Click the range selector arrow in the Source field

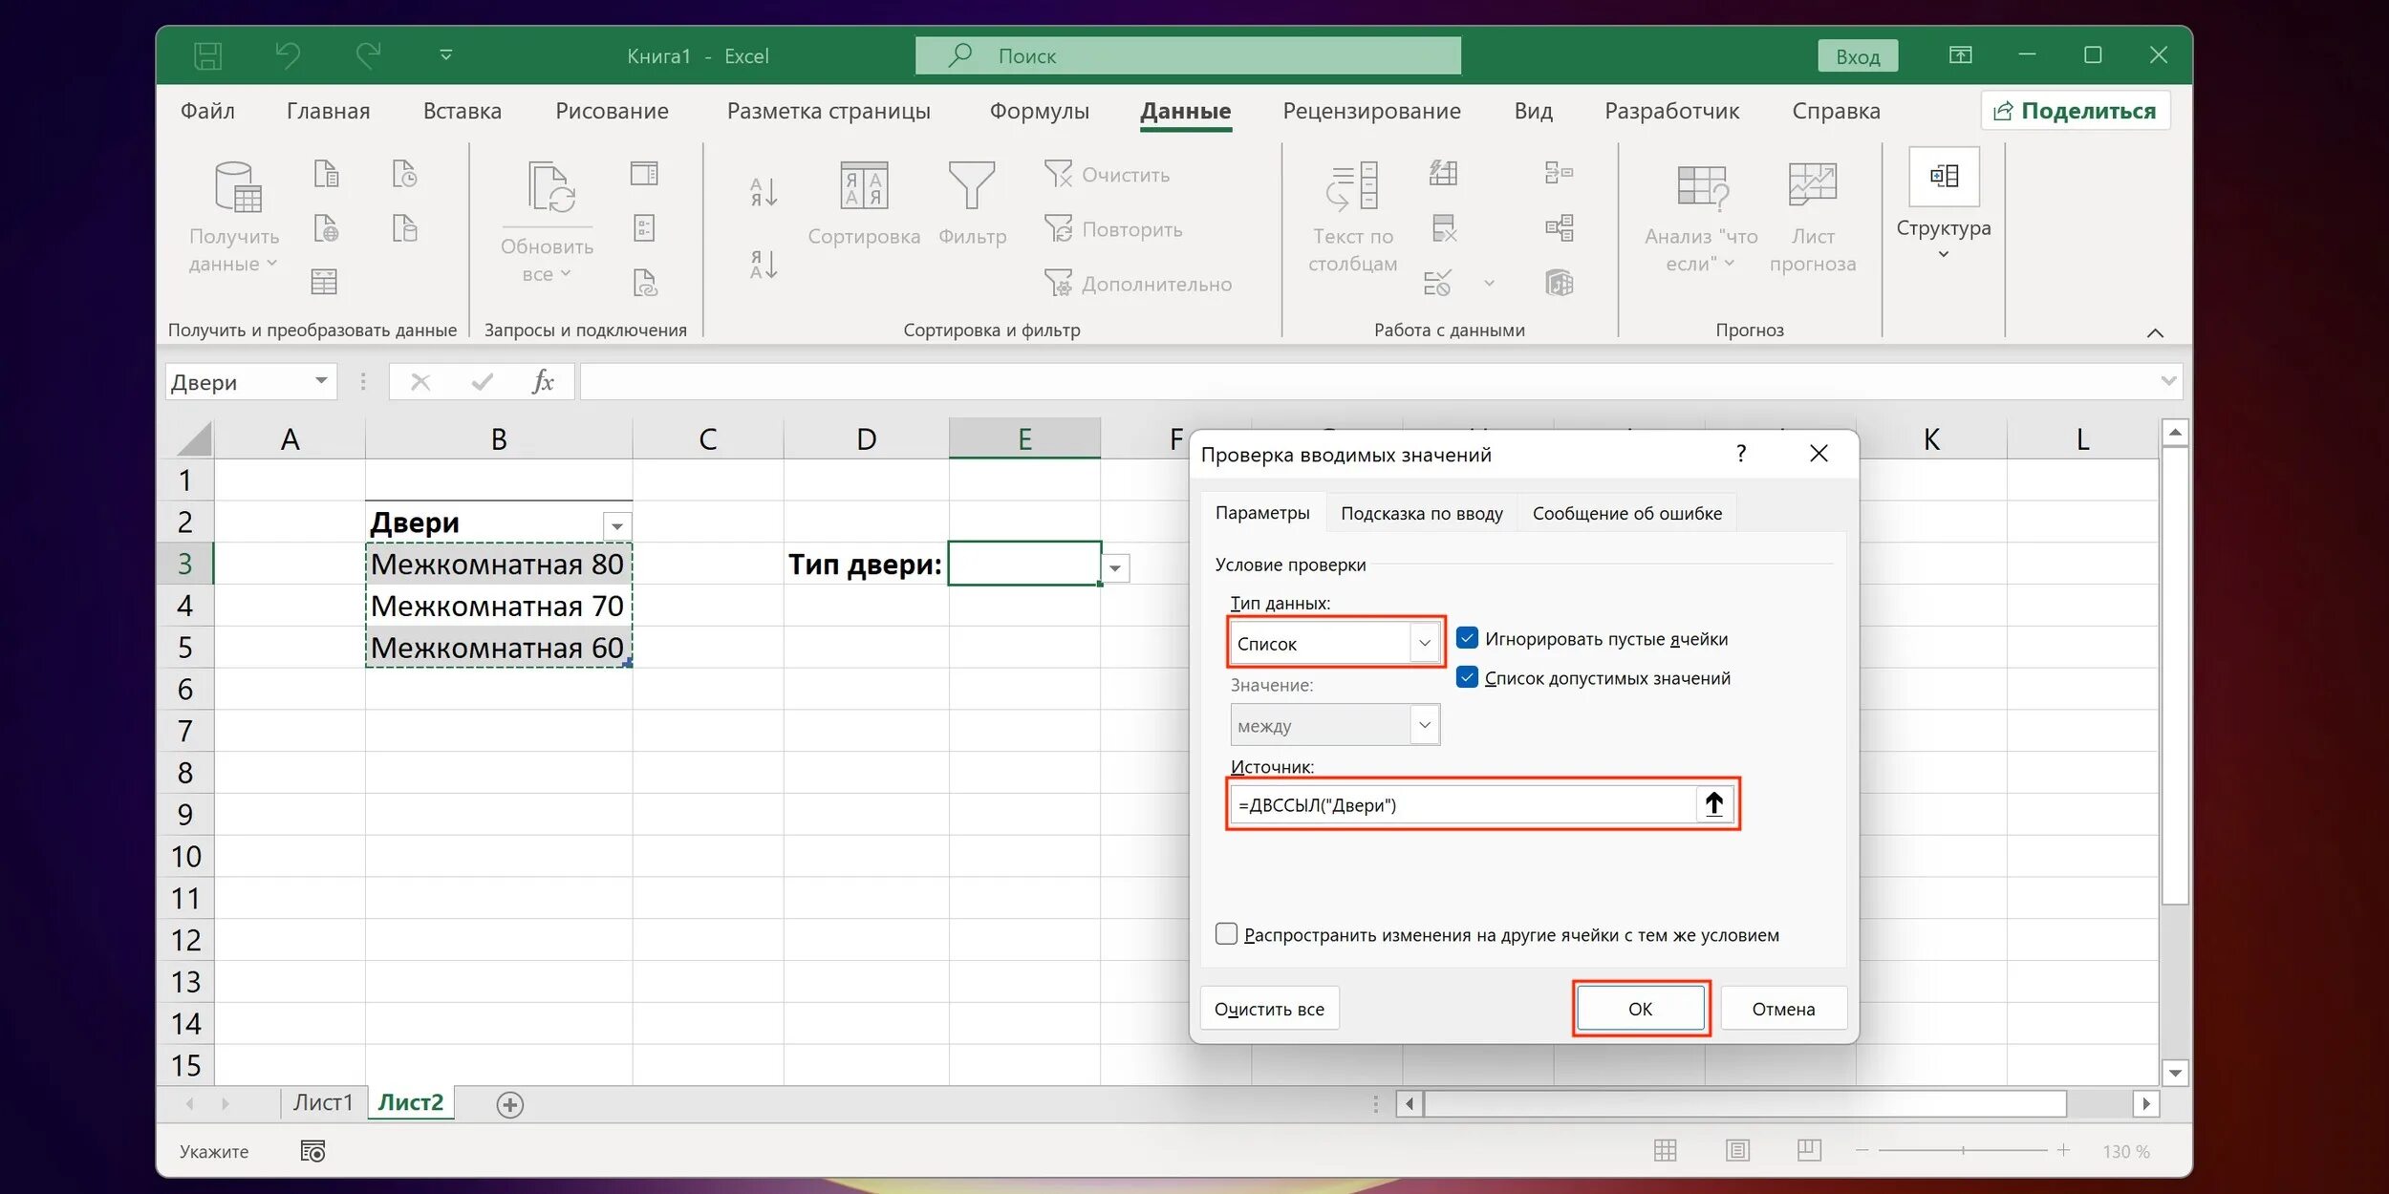pos(1713,804)
